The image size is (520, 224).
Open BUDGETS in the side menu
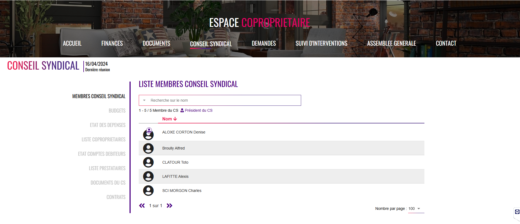coord(117,111)
